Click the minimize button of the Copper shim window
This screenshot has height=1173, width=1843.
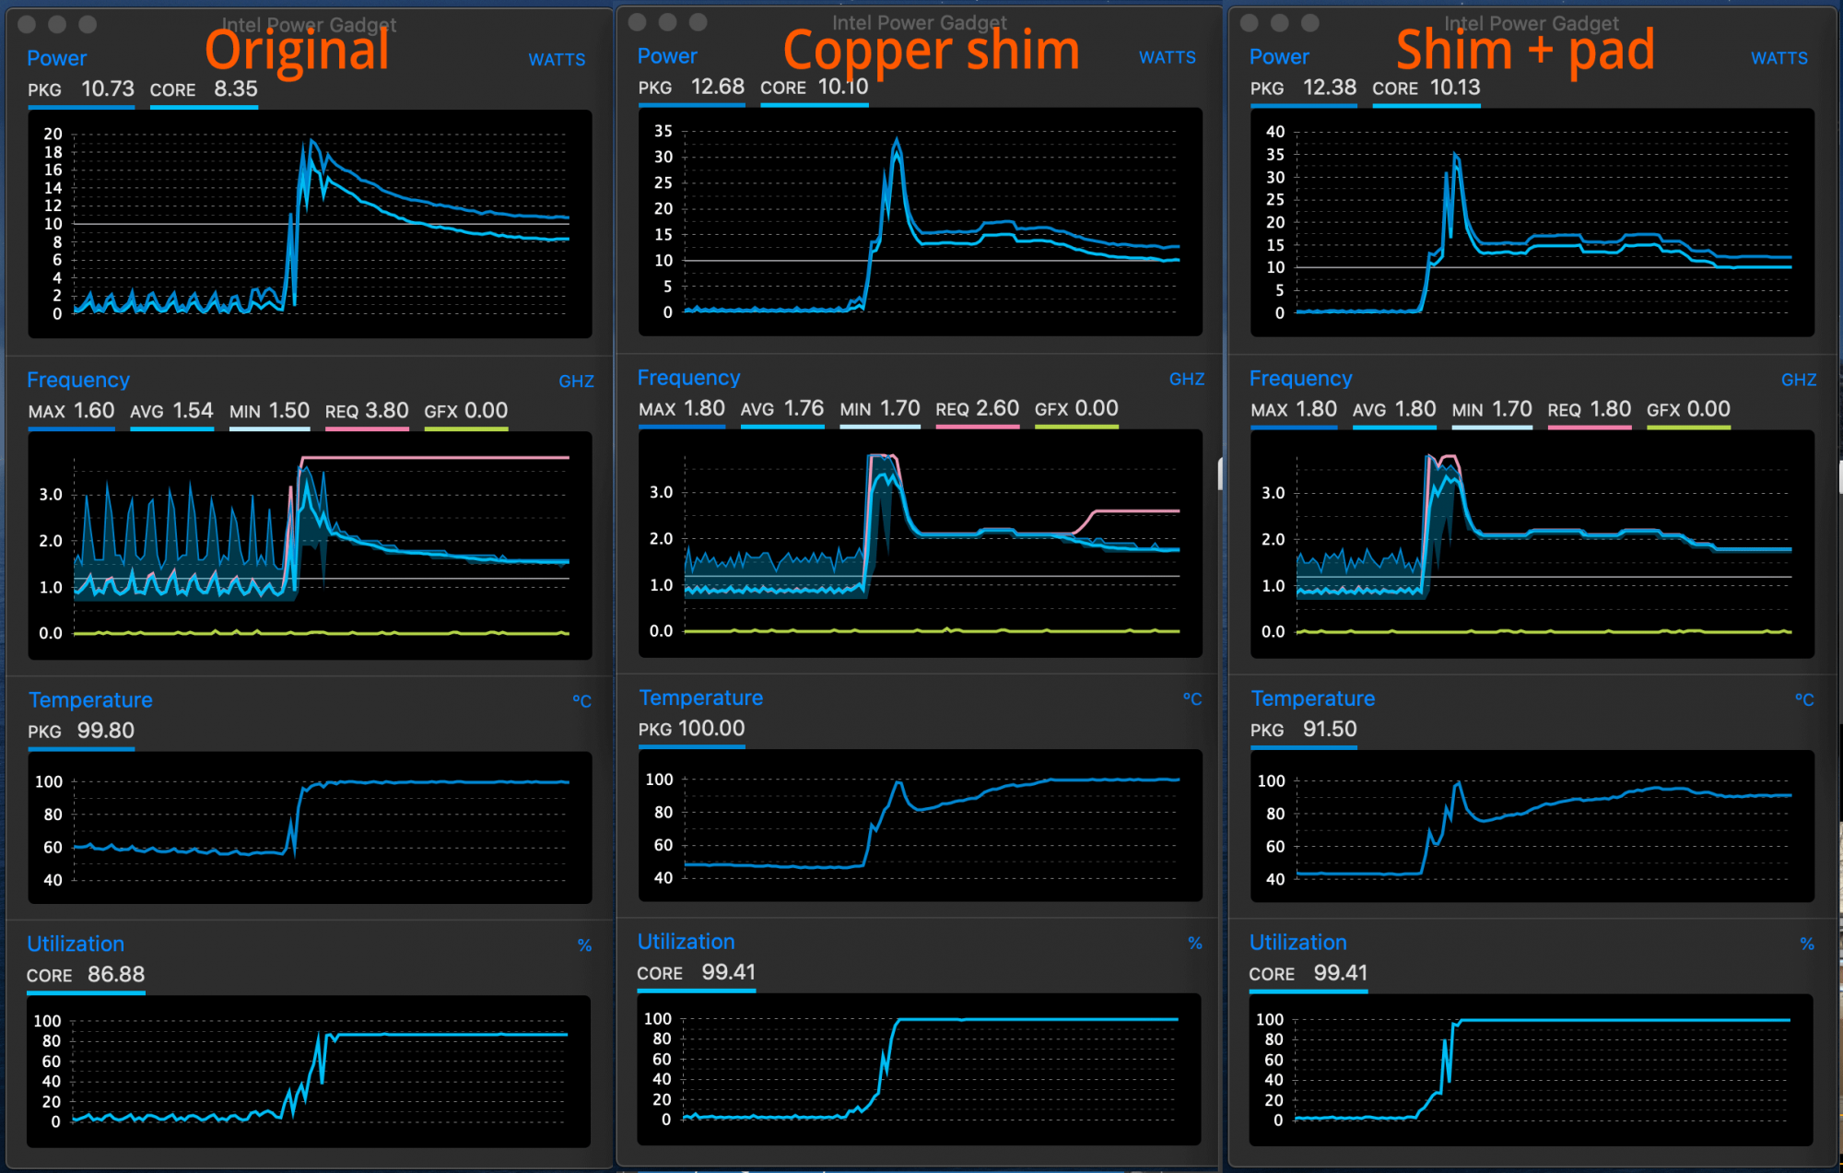coord(668,22)
